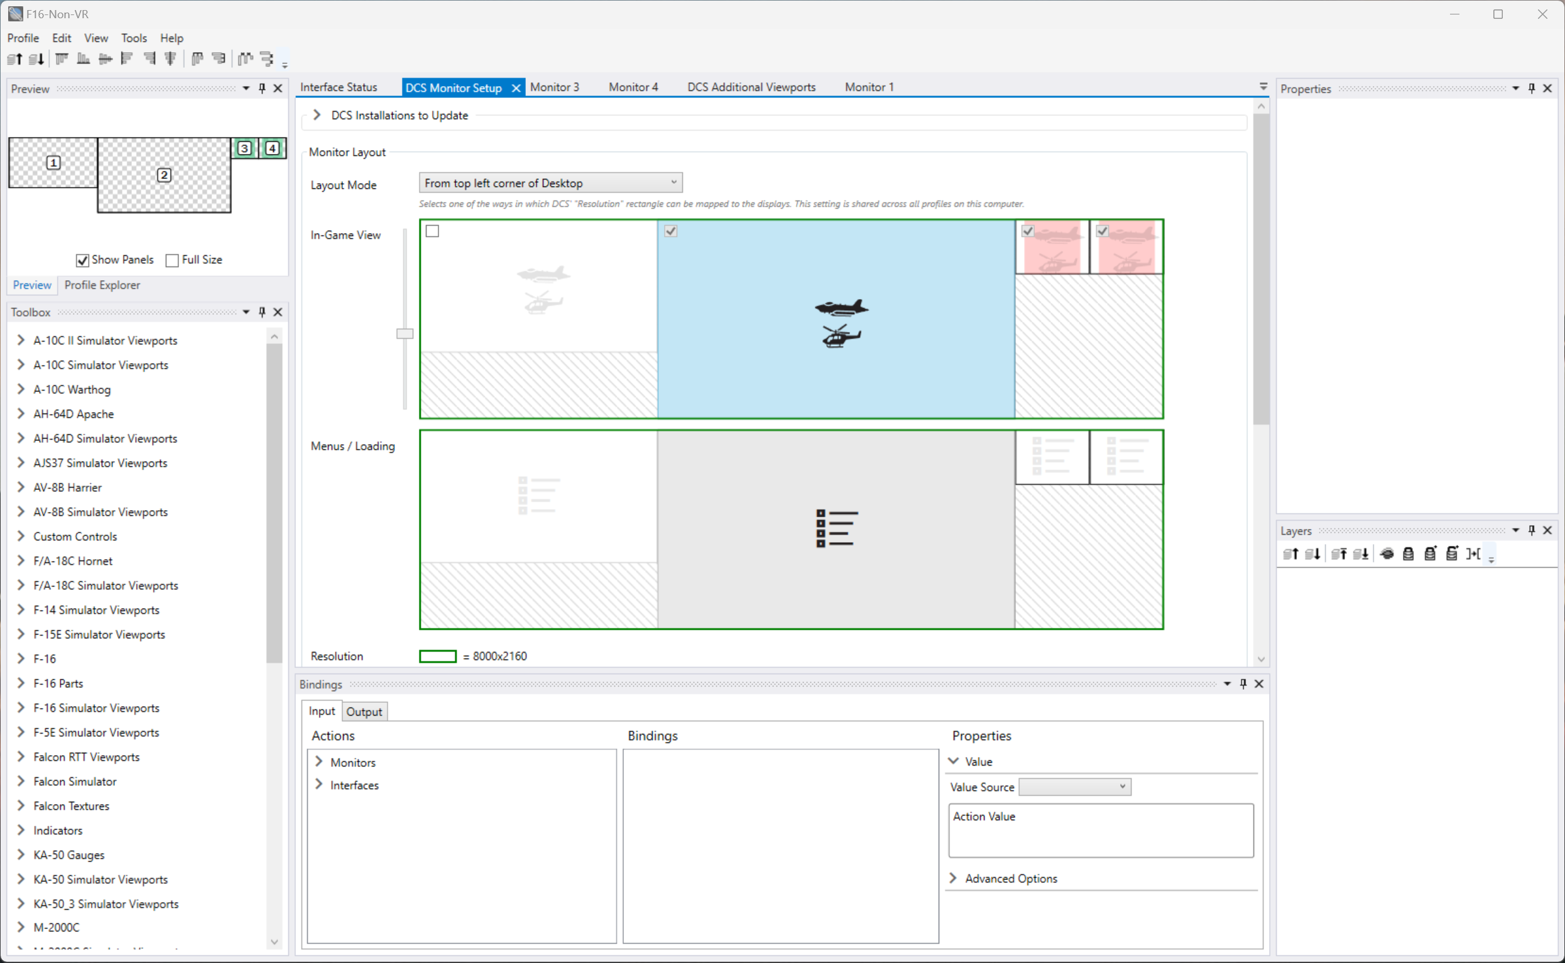Image resolution: width=1565 pixels, height=963 pixels.
Task: Click the move to top icon in Layers
Action: pyautogui.click(x=1339, y=554)
